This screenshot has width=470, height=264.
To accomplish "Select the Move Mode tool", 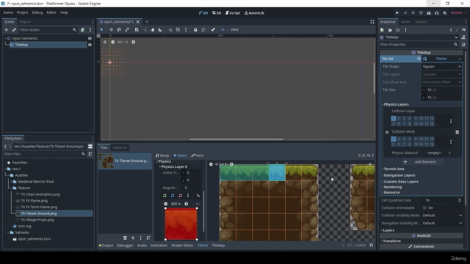I will pyautogui.click(x=111, y=29).
